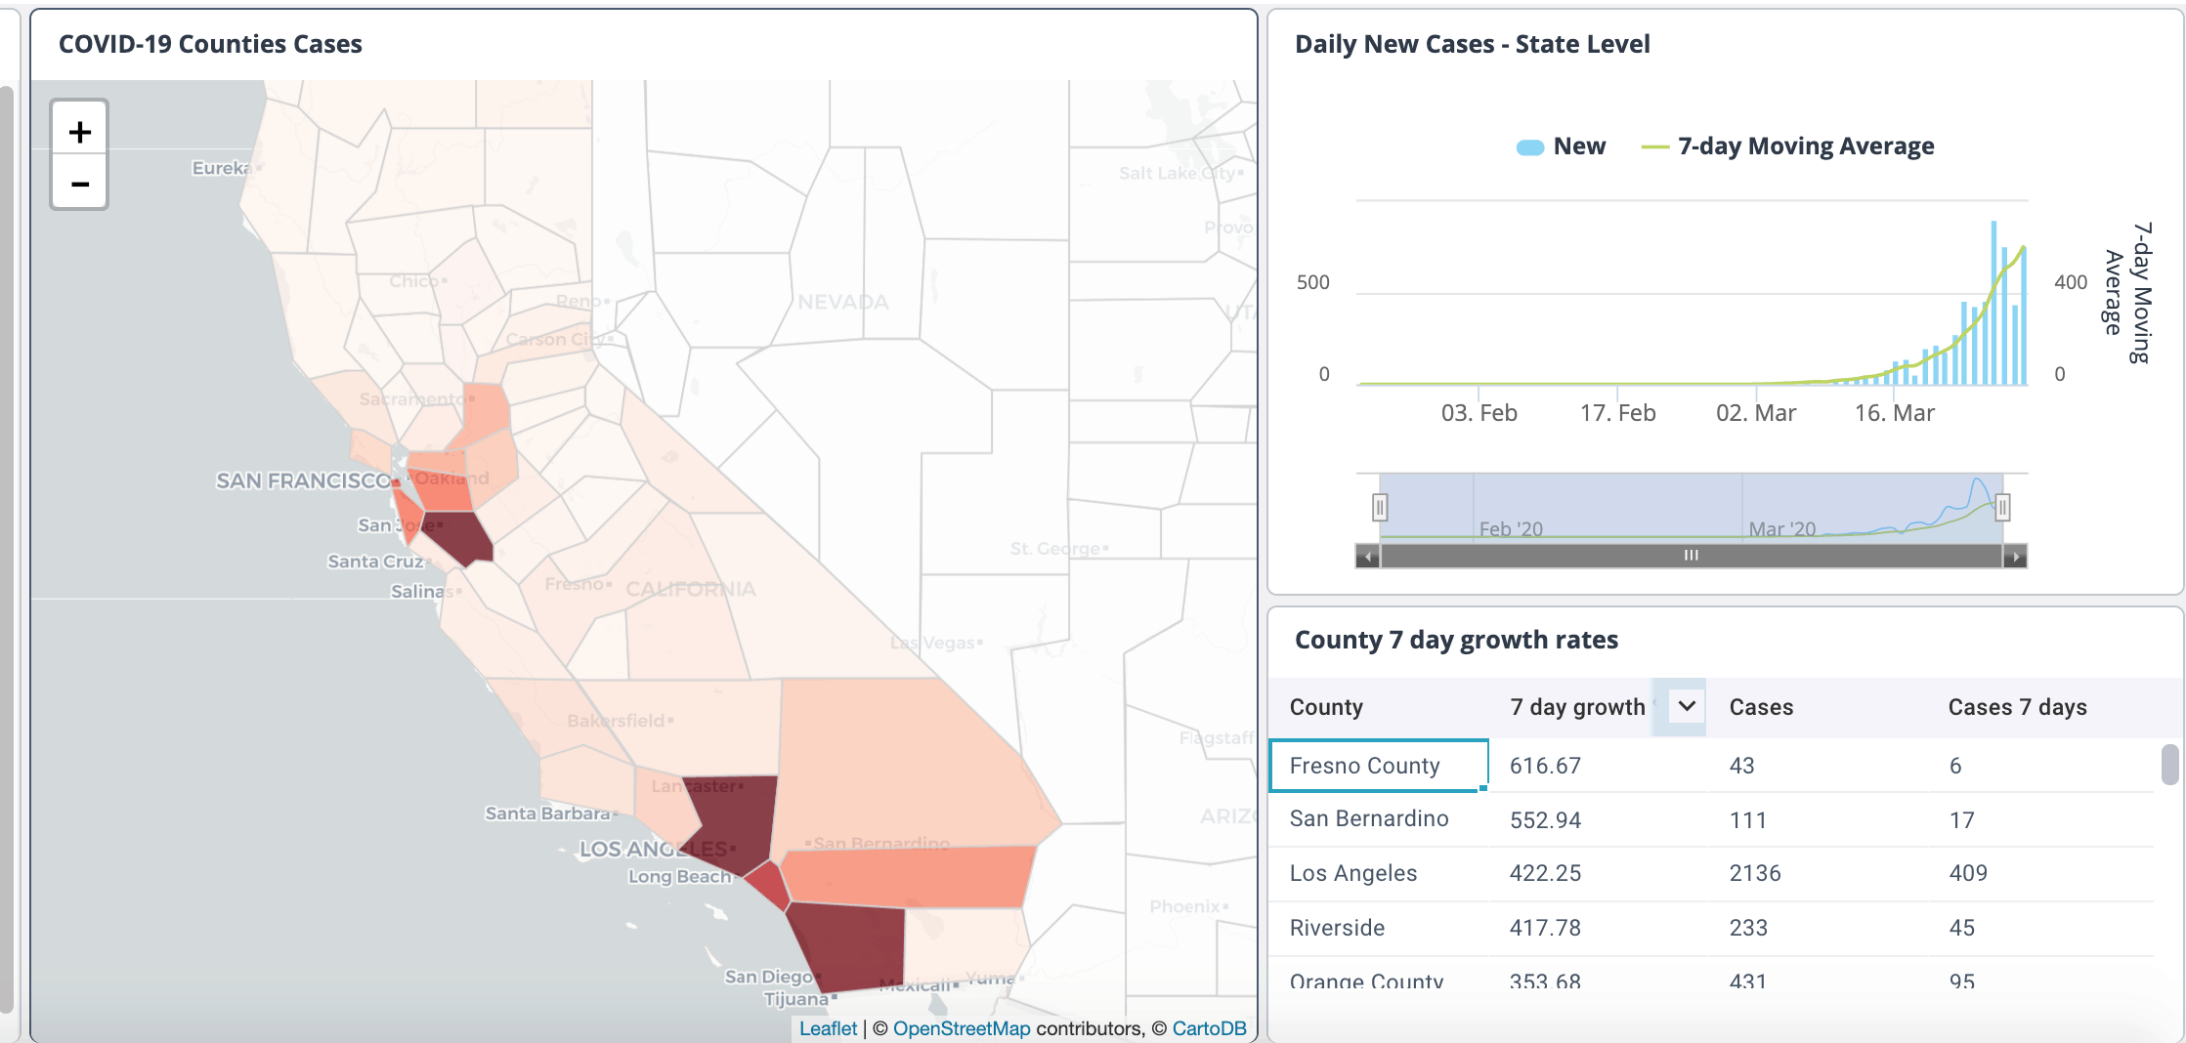Sort table by Cases 7 days header
The image size is (2186, 1043).
[x=2017, y=707]
